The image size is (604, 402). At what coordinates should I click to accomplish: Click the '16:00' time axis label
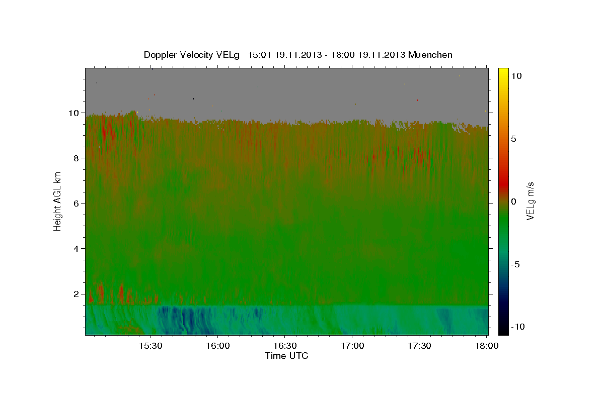pos(217,346)
